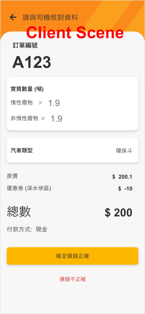Image resolution: width=145 pixels, height=314 pixels.
Task: Click the 請與司機核對資料 header title
Action: tap(50, 18)
